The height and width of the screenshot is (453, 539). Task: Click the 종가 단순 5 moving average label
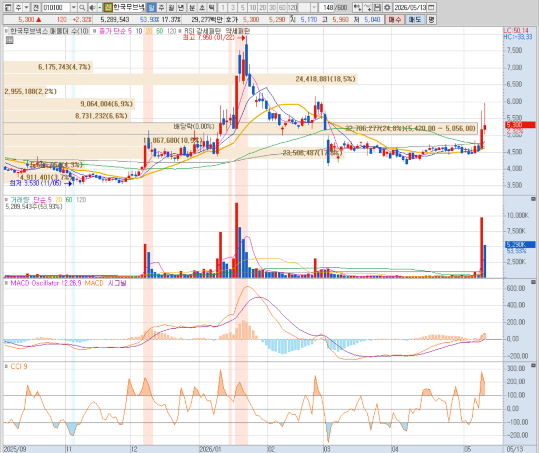115,31
